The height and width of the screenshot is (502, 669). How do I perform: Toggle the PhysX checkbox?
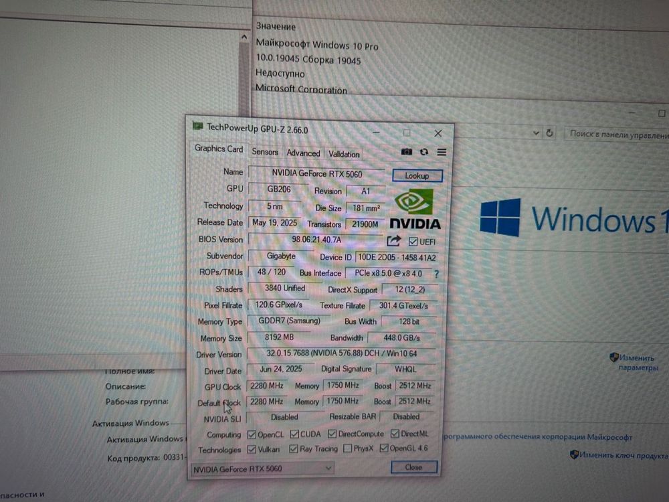click(348, 448)
